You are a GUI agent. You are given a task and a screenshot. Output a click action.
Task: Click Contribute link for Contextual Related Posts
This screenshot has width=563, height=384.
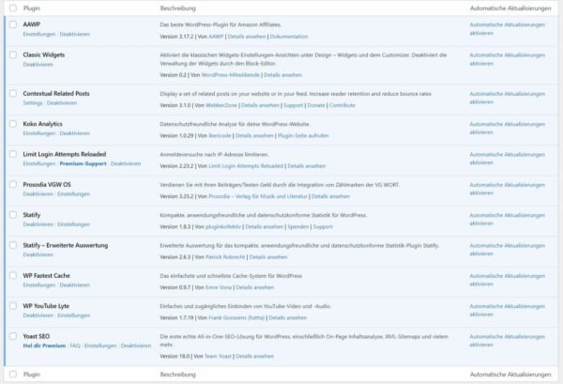point(342,105)
